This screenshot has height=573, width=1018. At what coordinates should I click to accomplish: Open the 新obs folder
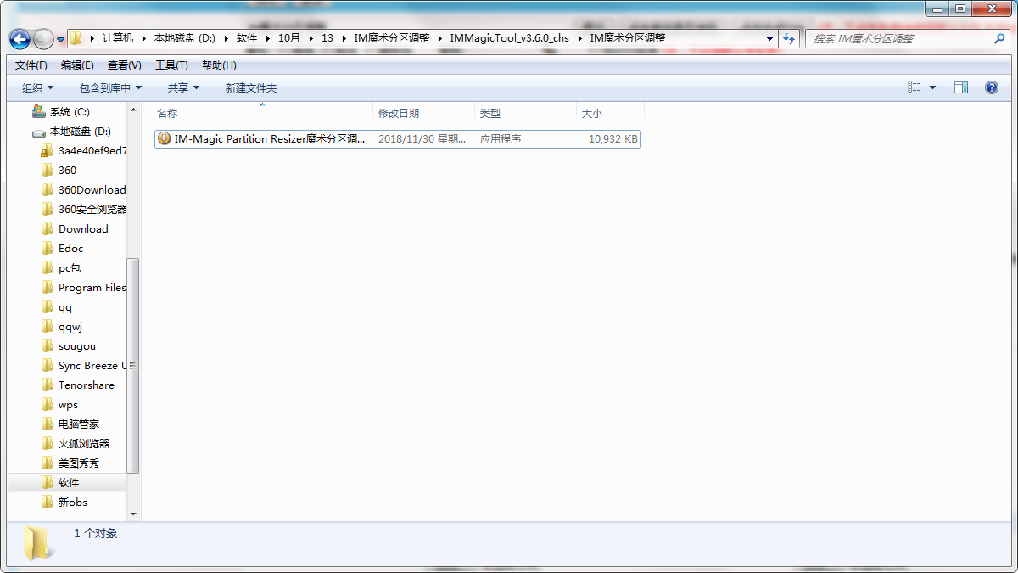72,503
